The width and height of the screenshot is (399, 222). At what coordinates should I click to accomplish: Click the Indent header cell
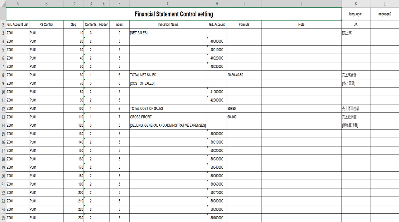(x=119, y=25)
